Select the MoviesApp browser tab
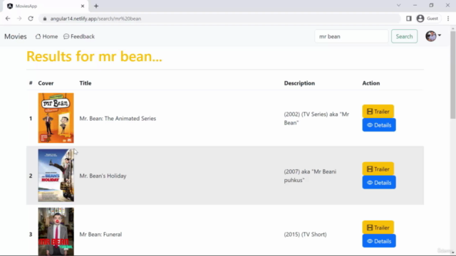This screenshot has height=256, width=456. [46, 6]
